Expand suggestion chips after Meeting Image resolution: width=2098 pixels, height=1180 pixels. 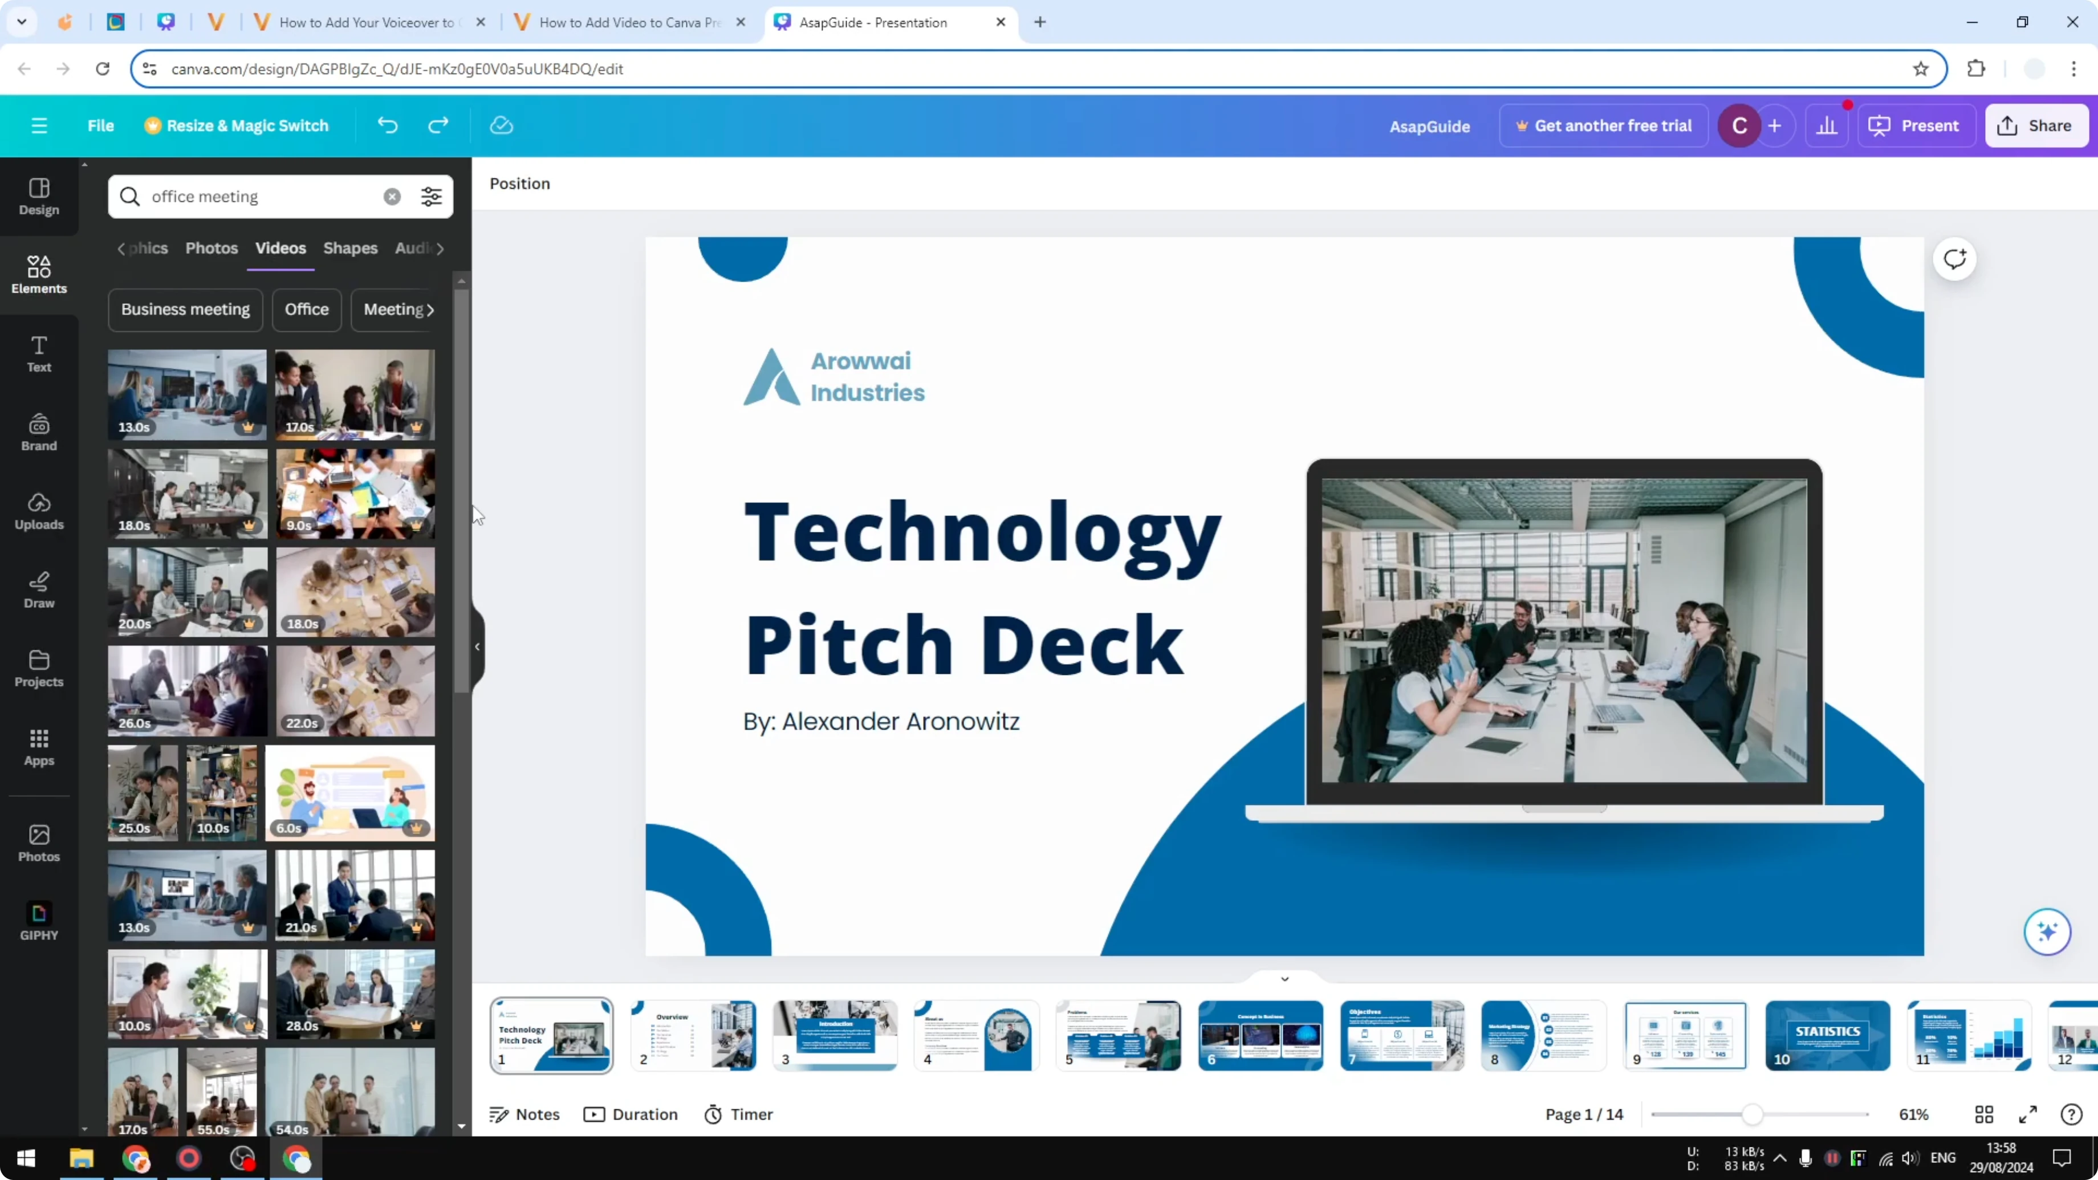click(430, 310)
